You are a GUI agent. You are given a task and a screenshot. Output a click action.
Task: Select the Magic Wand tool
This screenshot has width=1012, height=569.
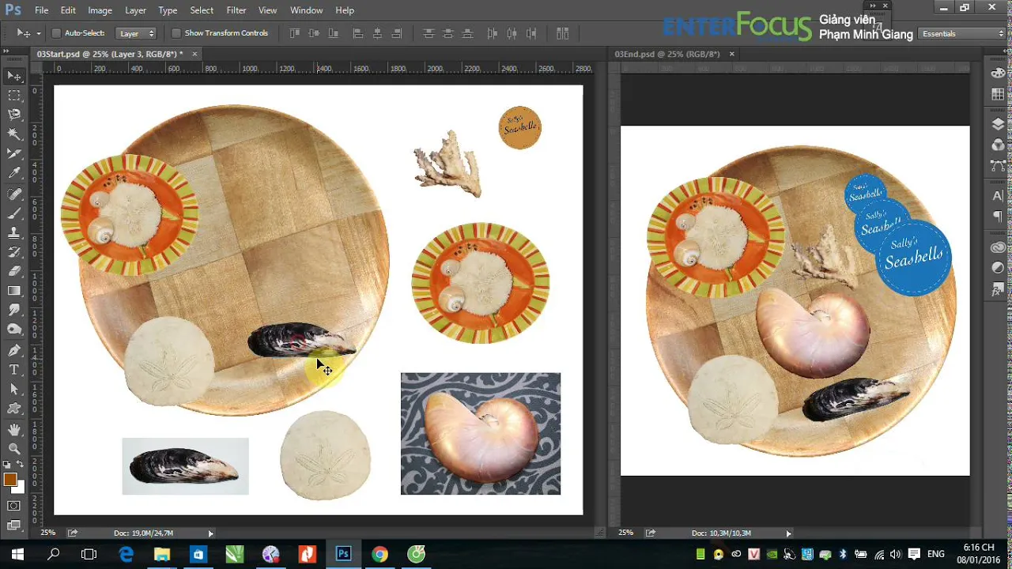[x=14, y=135]
